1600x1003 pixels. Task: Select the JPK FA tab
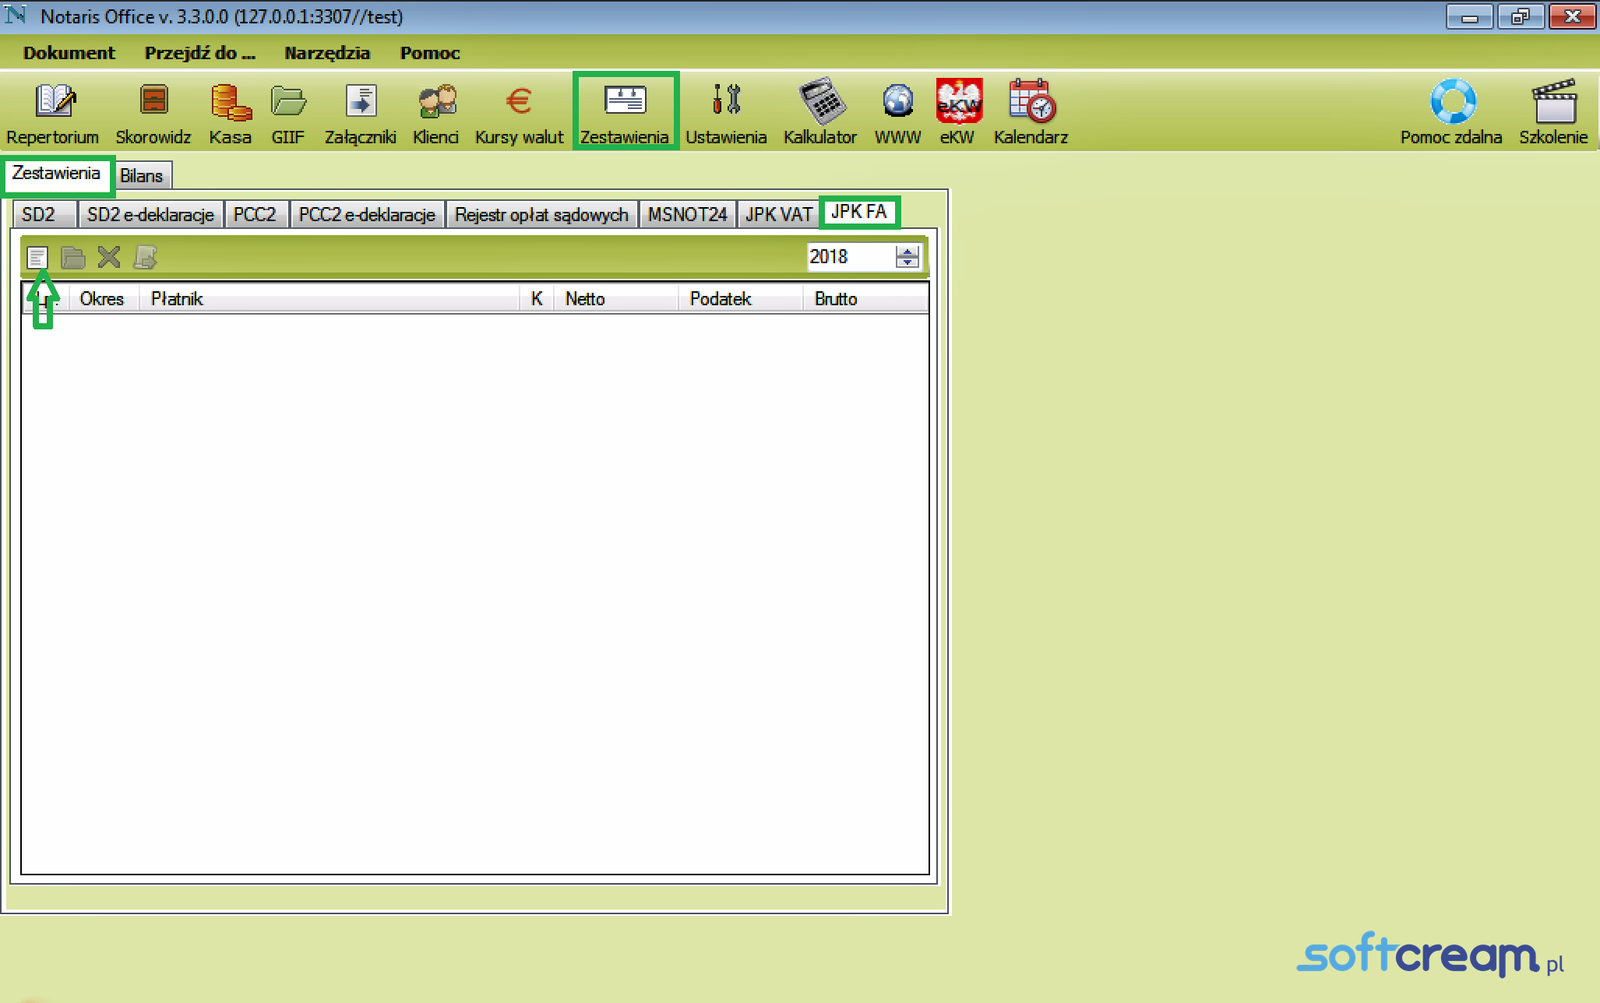pyautogui.click(x=859, y=212)
